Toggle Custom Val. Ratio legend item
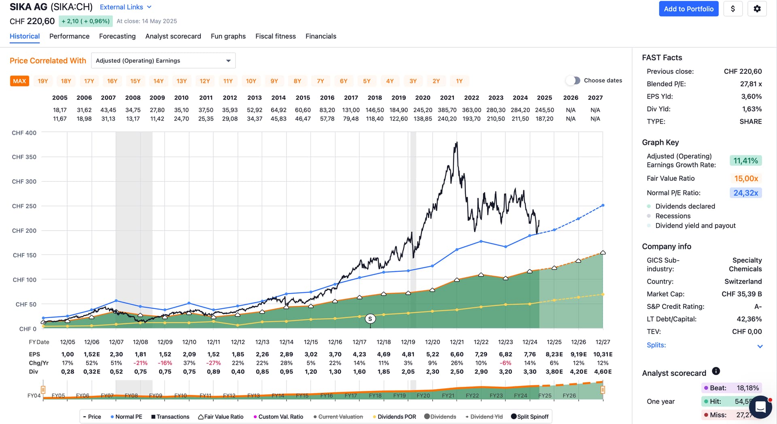Screen dimensions: 777x424 [278, 417]
